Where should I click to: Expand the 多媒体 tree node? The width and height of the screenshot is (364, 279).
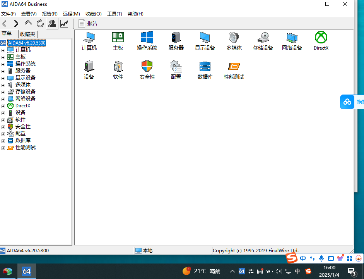pyautogui.click(x=3, y=85)
